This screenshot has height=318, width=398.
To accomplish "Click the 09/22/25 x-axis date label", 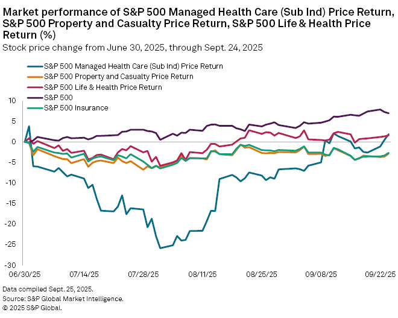I will (382, 273).
